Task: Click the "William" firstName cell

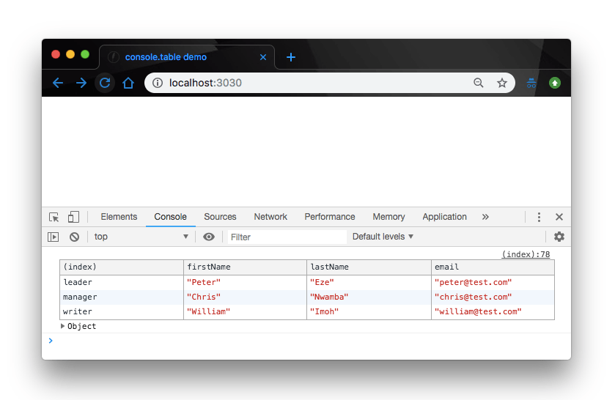Action: pyautogui.click(x=245, y=312)
